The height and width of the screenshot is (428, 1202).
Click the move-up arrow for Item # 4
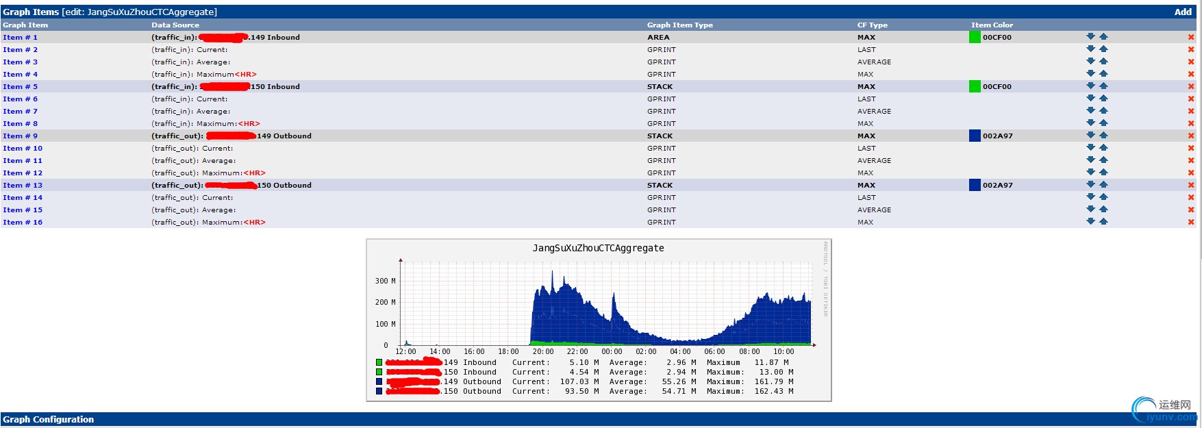[x=1103, y=74]
